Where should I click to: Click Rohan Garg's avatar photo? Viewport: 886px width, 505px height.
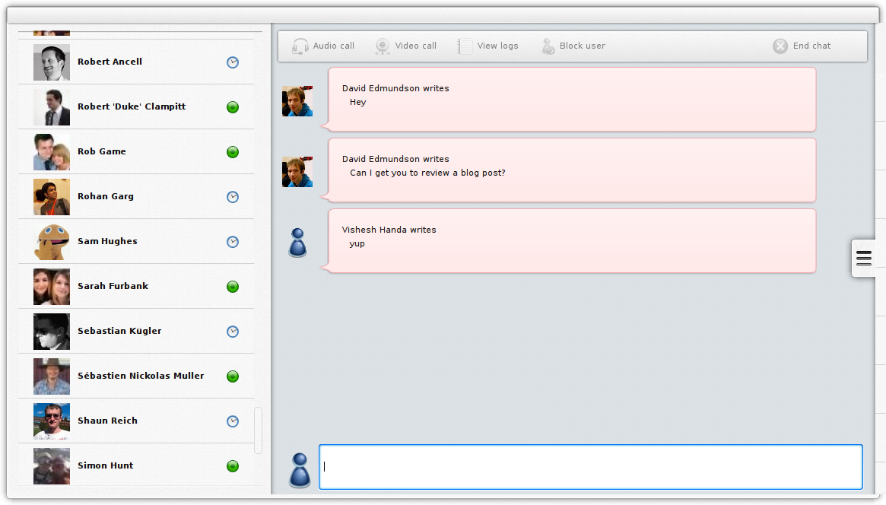pyautogui.click(x=52, y=196)
